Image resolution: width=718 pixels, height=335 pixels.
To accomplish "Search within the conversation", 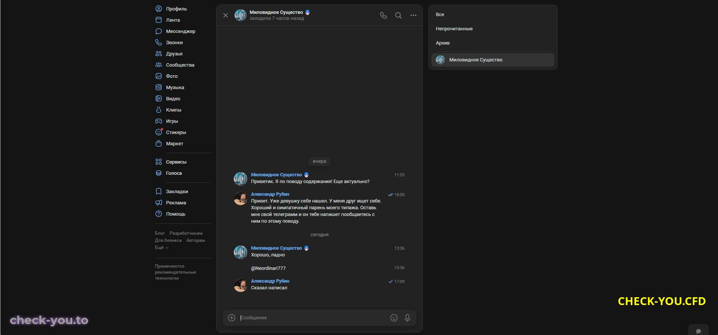I will 398,15.
